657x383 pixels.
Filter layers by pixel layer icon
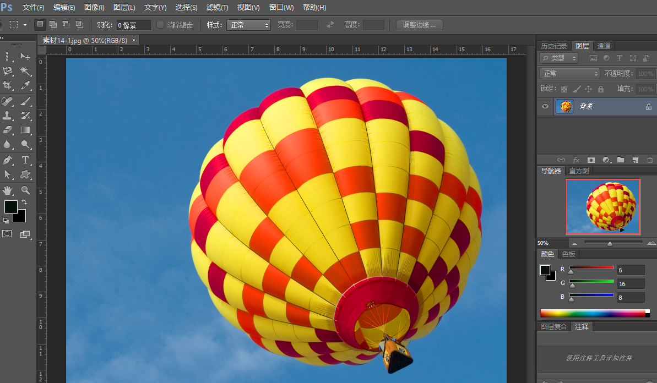click(x=593, y=58)
